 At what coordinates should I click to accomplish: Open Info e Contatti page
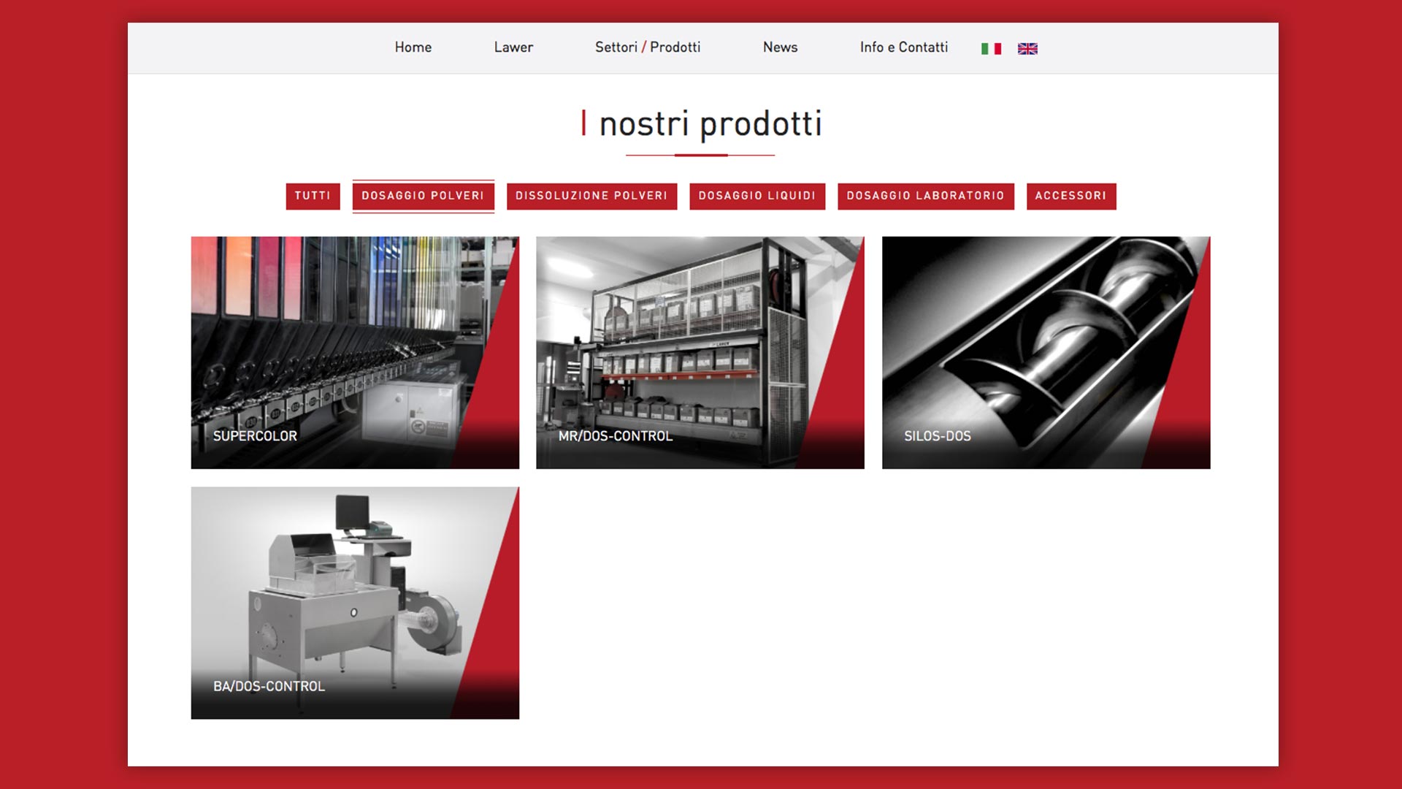click(904, 47)
